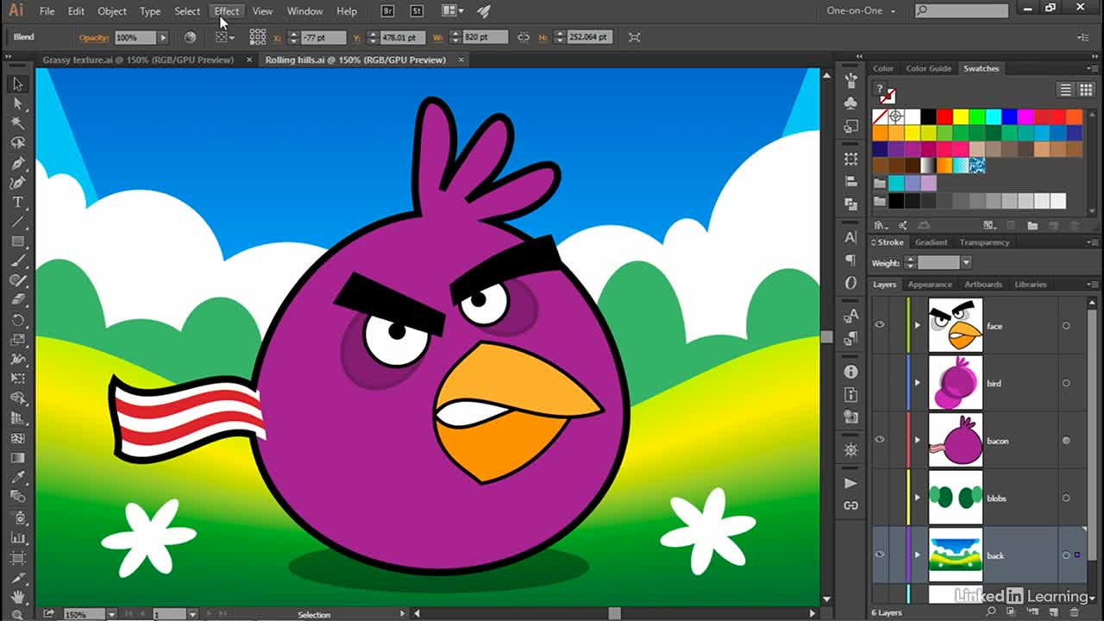
Task: Open the Opacity dropdown arrow
Action: tap(162, 37)
